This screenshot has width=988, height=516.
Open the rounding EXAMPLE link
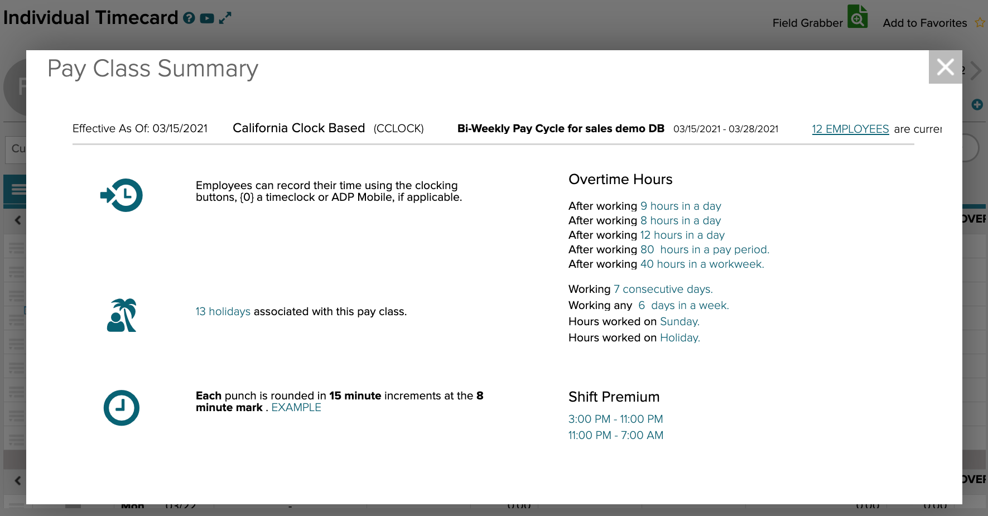click(x=296, y=407)
